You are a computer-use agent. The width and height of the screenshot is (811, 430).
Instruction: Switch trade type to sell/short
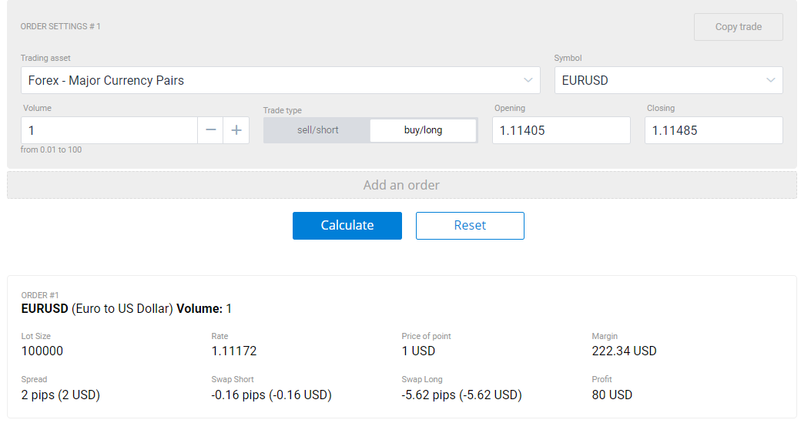pos(317,130)
